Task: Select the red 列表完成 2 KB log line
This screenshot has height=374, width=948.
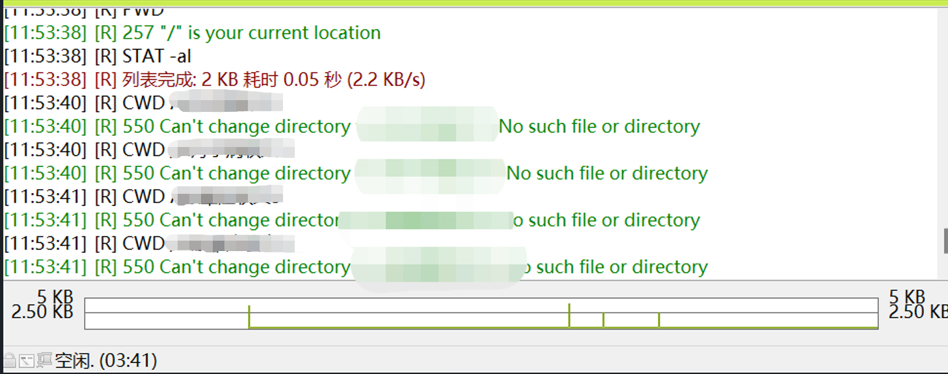Action: 215,79
